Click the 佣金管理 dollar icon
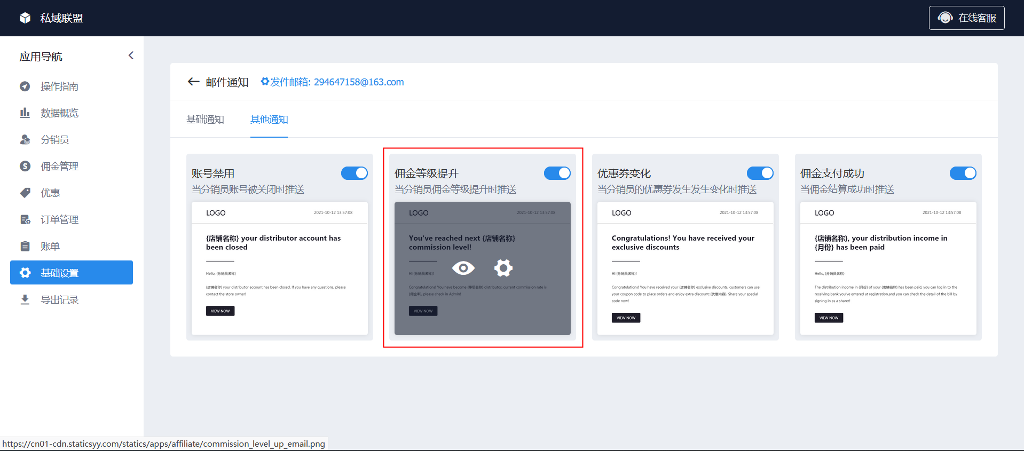This screenshot has height=451, width=1024. (x=25, y=166)
